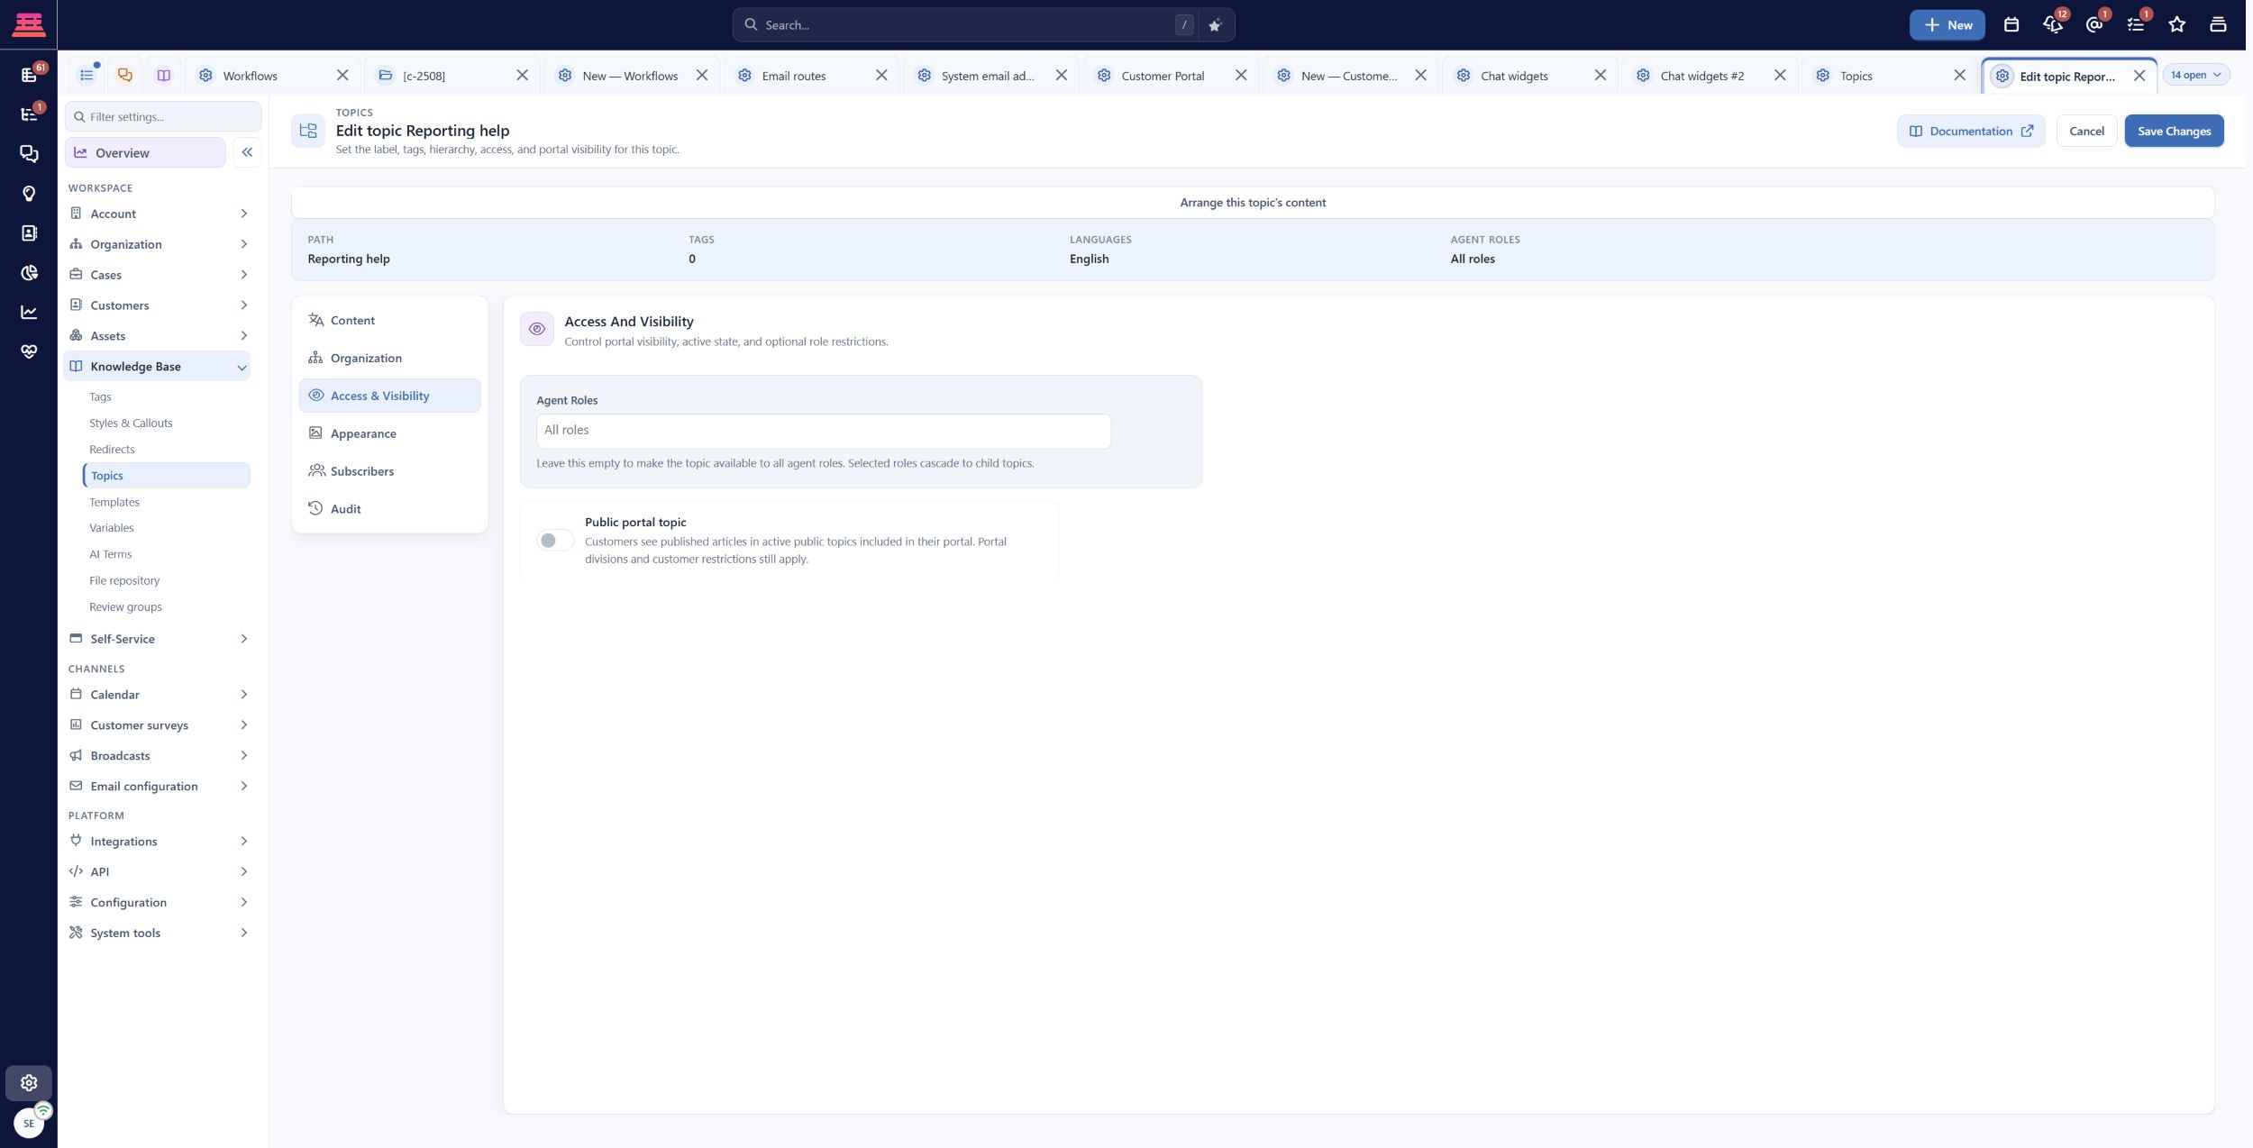Open the Appearance section of topic
Viewport: 2253px width, 1148px height.
coord(389,433)
